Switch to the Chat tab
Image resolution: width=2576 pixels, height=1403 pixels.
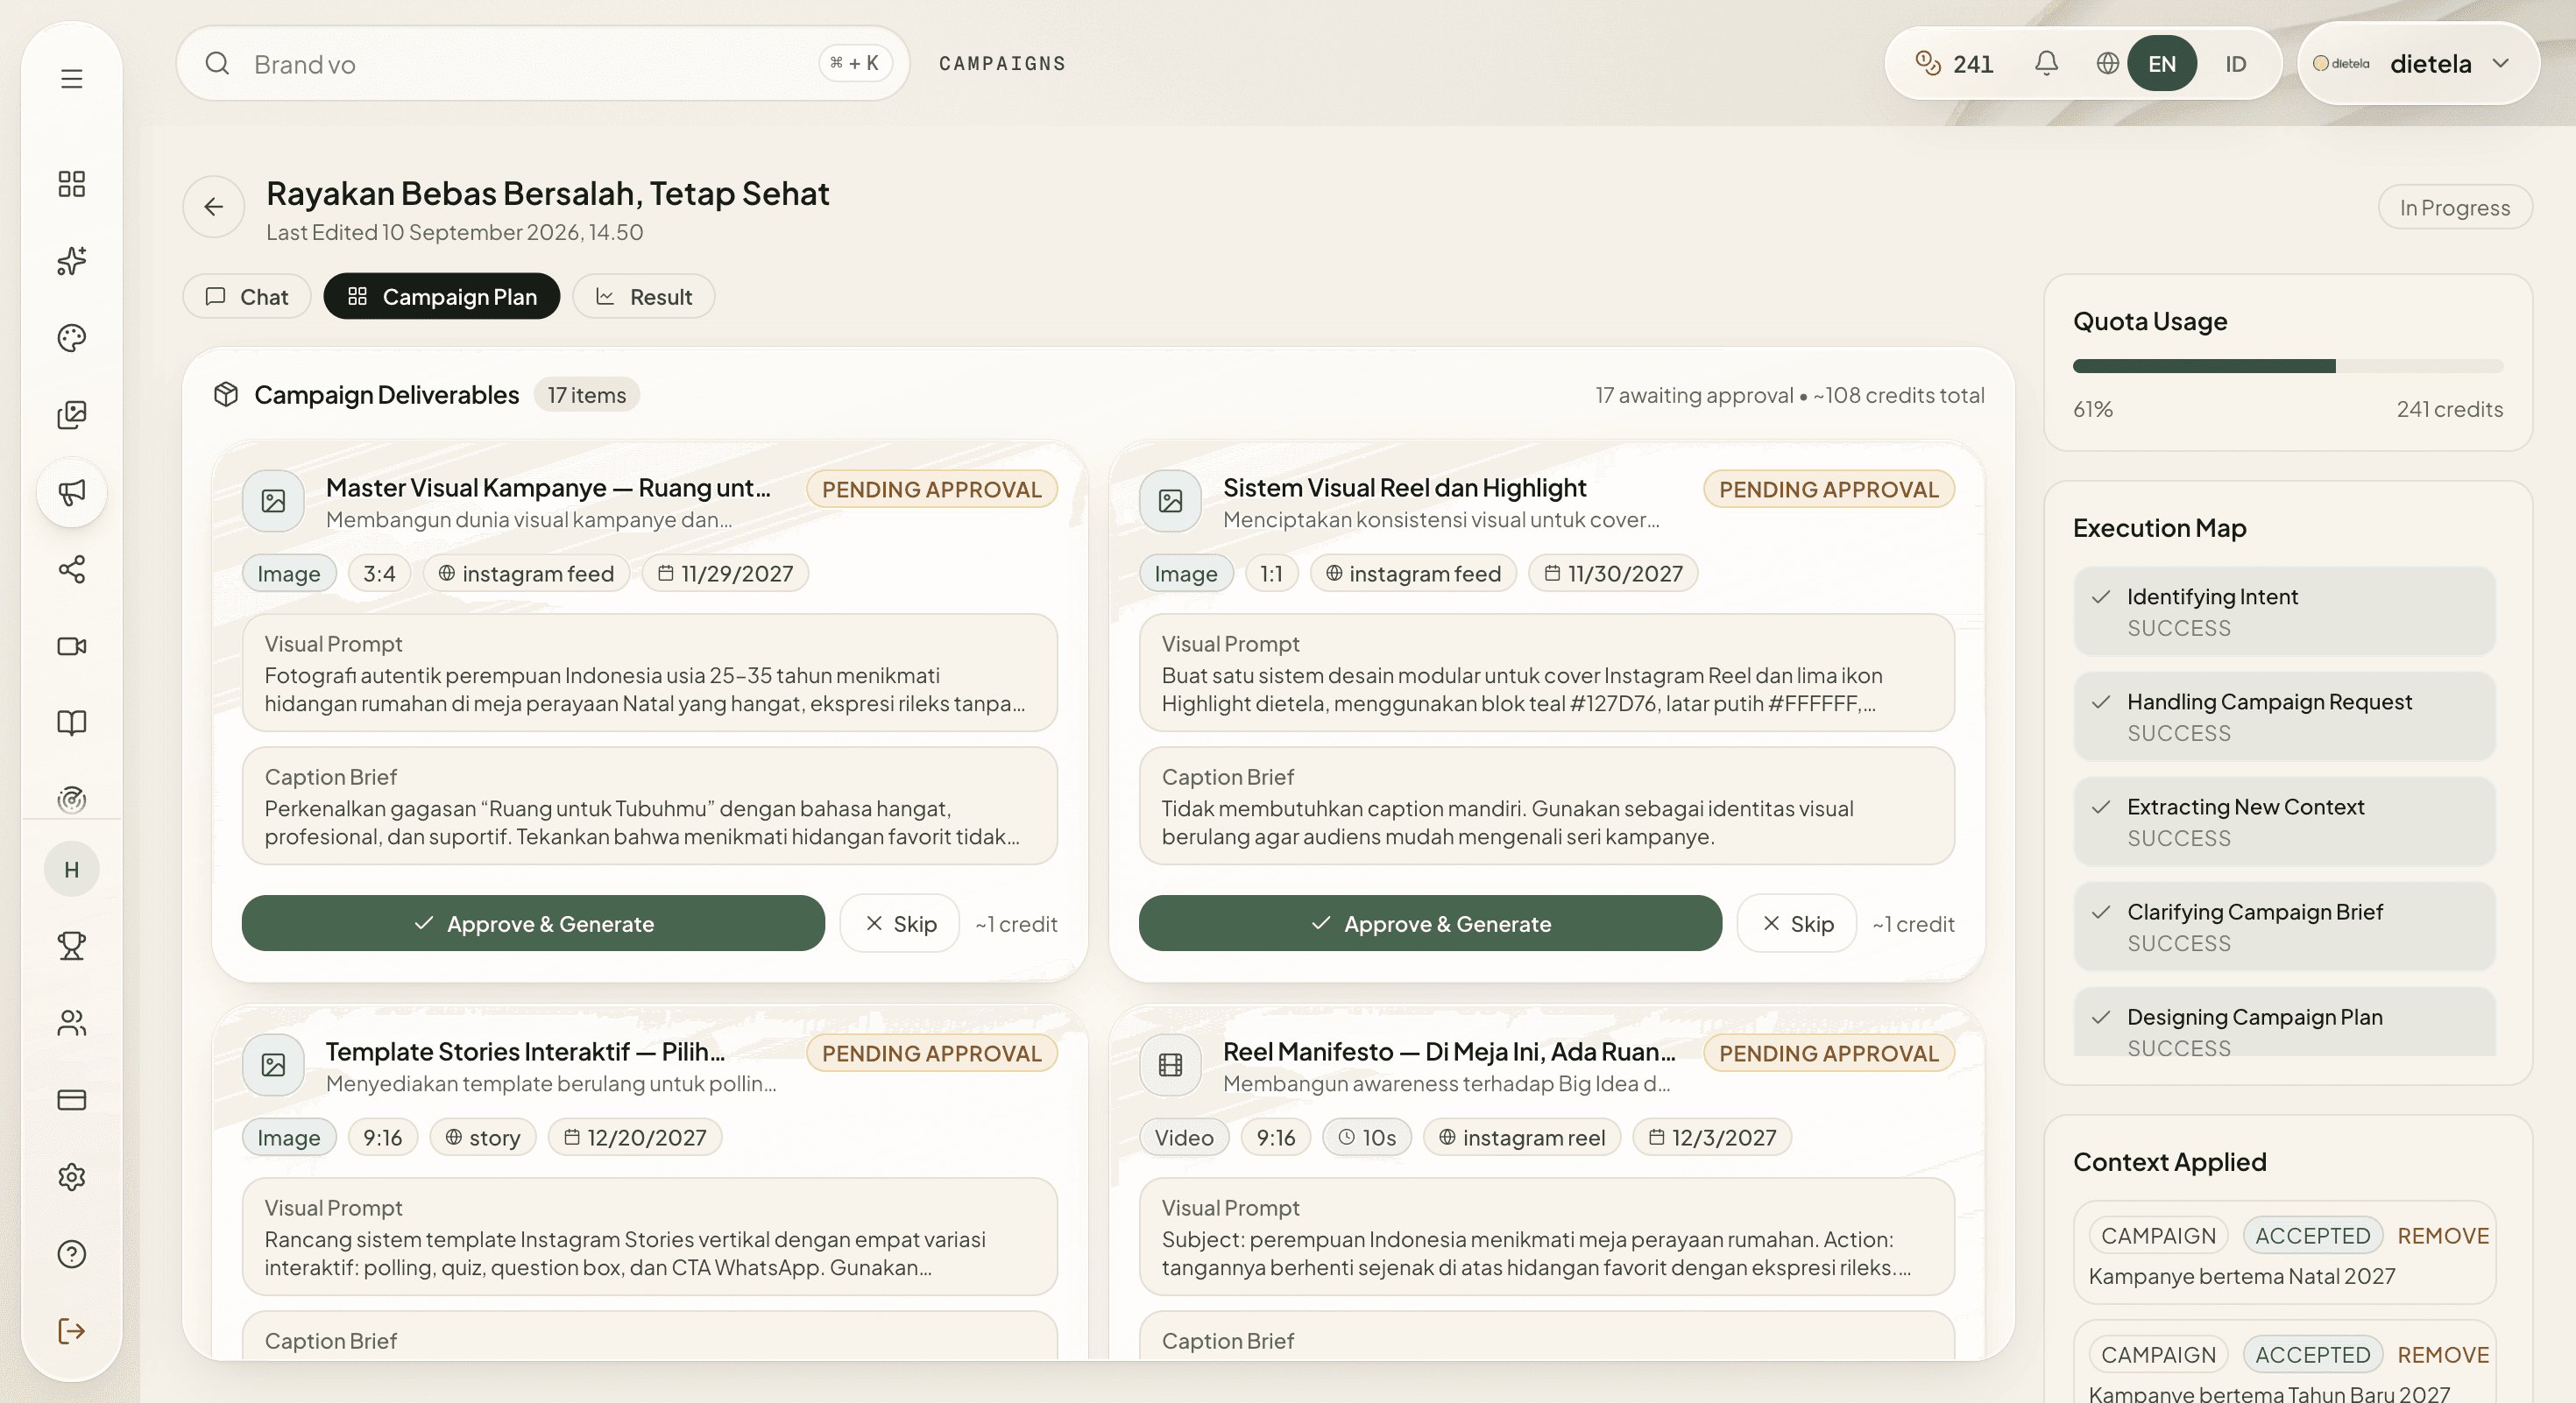click(x=247, y=297)
